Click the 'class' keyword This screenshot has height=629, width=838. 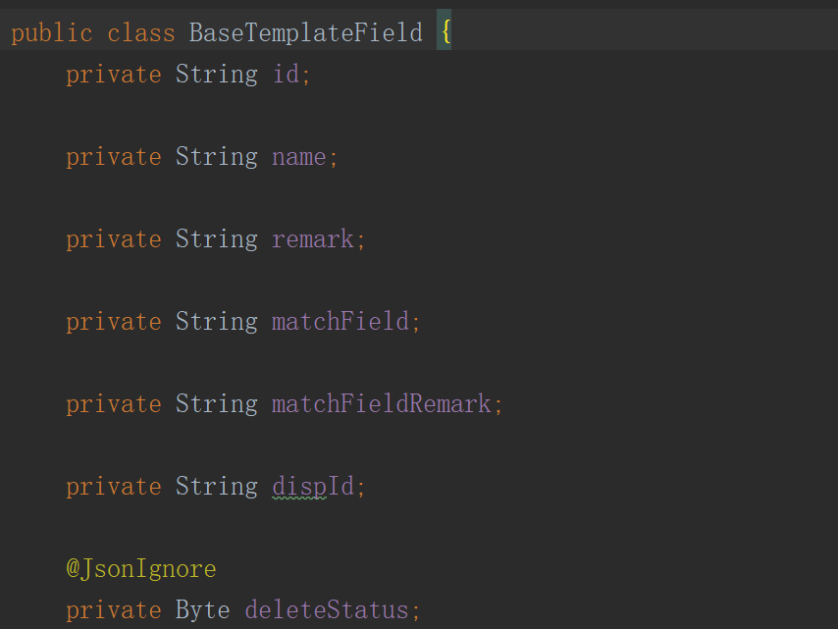(140, 33)
